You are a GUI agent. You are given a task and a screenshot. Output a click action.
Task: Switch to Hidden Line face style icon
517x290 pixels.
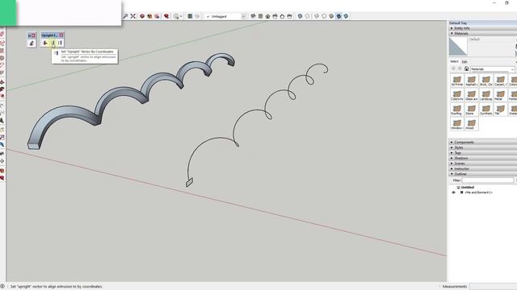pos(324,16)
